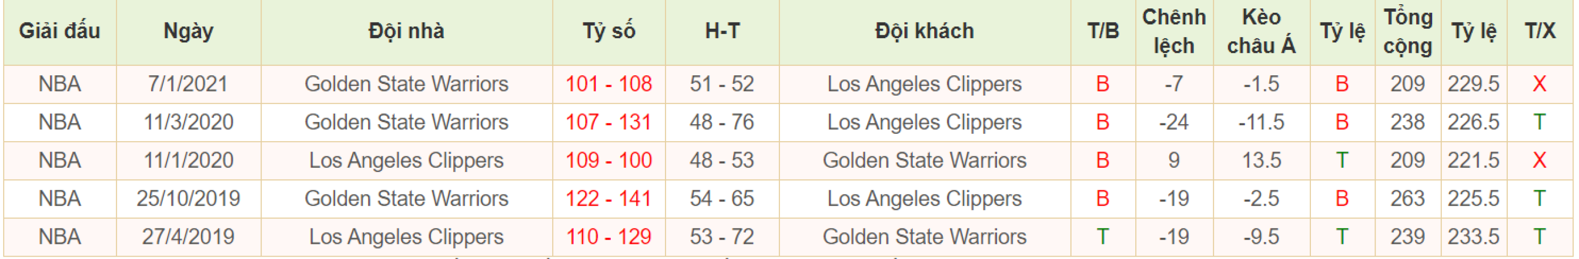This screenshot has width=1579, height=259.
Task: Click the Đội nhà column header
Action: (x=406, y=31)
